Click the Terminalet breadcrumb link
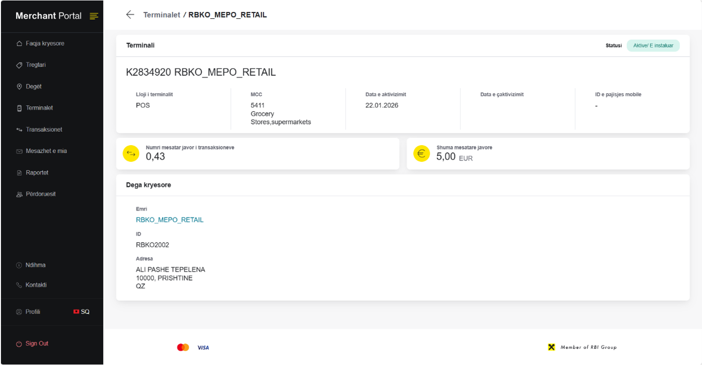The image size is (702, 365). coord(162,15)
